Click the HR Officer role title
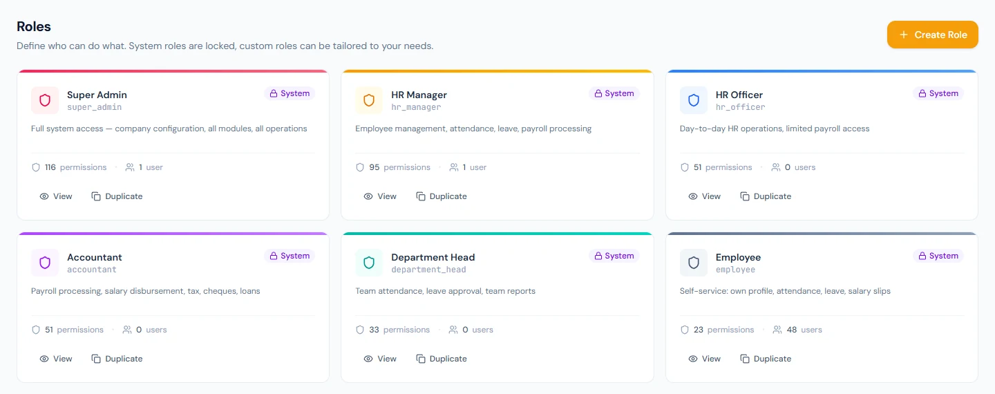 pos(739,95)
